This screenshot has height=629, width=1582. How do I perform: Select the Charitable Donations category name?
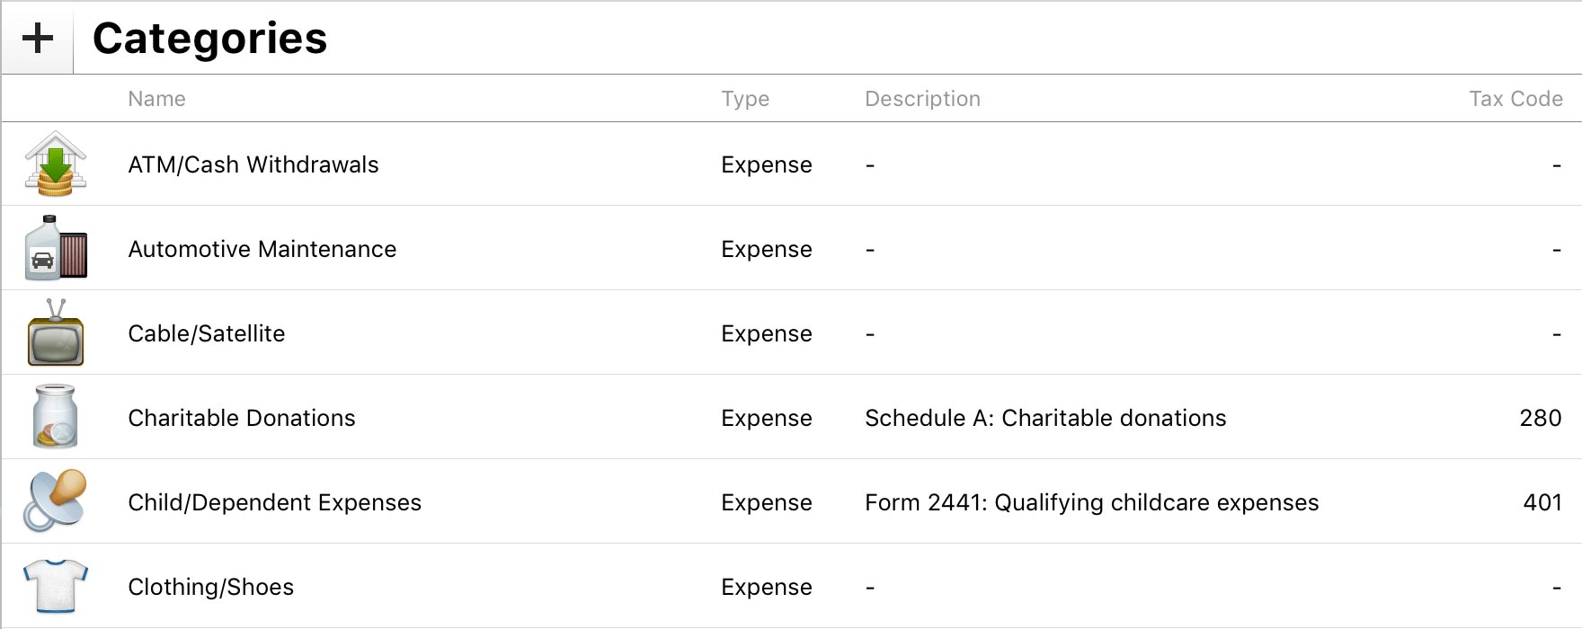[x=242, y=419]
